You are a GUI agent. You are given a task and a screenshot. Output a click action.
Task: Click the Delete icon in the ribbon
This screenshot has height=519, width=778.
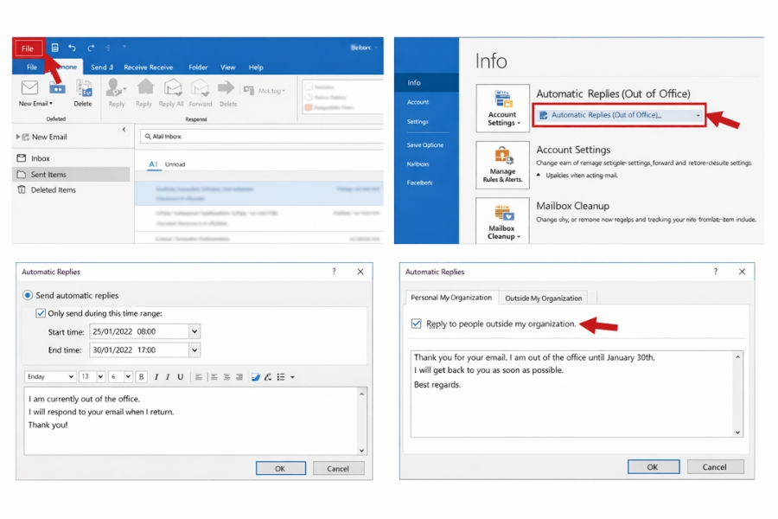pos(83,89)
